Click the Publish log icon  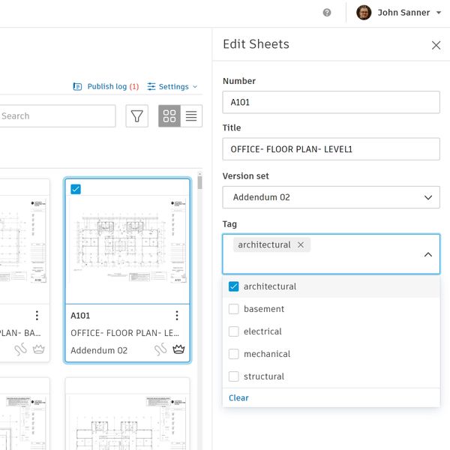click(77, 87)
